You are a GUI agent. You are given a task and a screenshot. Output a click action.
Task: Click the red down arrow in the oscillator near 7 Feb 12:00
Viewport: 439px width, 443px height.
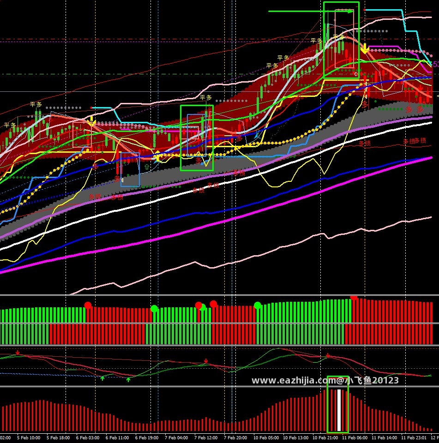coord(206,361)
